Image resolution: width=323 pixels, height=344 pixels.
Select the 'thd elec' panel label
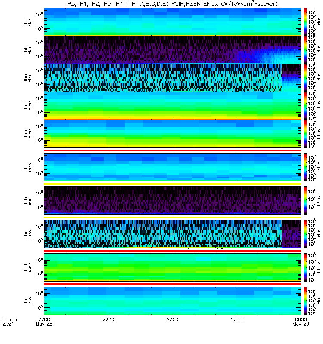pos(28,105)
